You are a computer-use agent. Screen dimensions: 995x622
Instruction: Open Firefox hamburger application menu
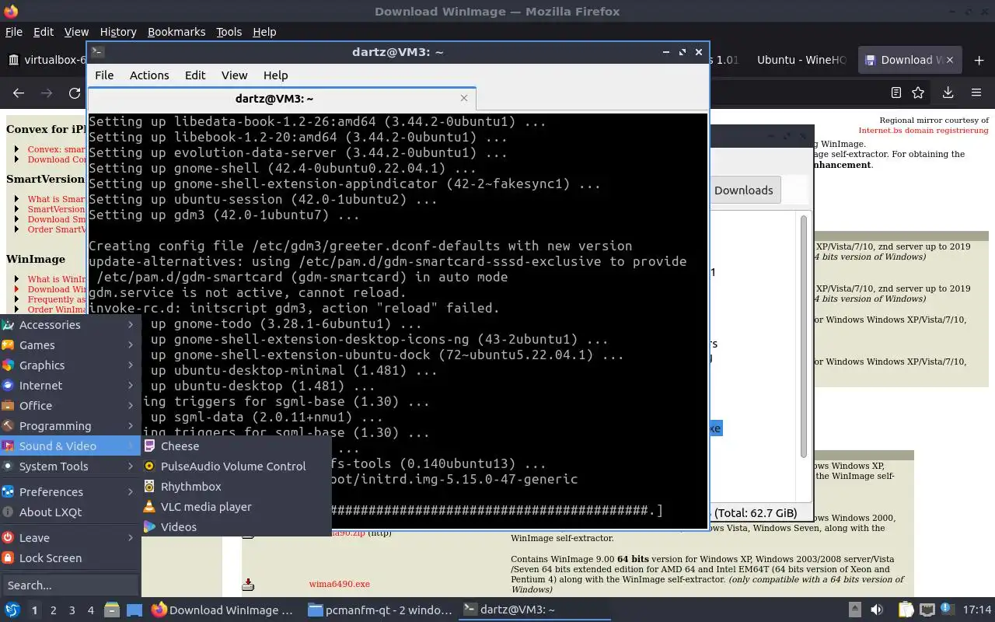pyautogui.click(x=976, y=93)
